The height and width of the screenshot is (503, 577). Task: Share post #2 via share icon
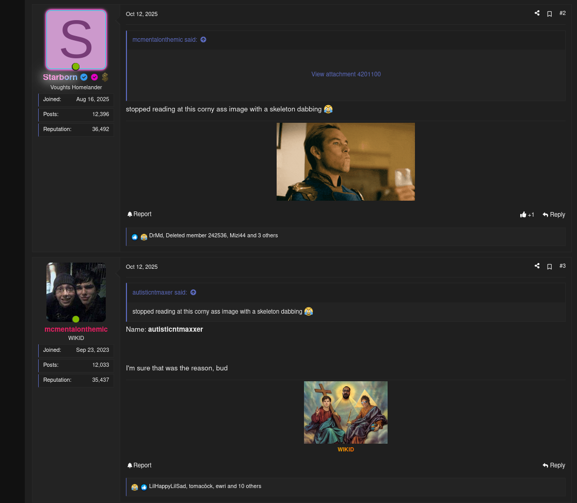[537, 13]
